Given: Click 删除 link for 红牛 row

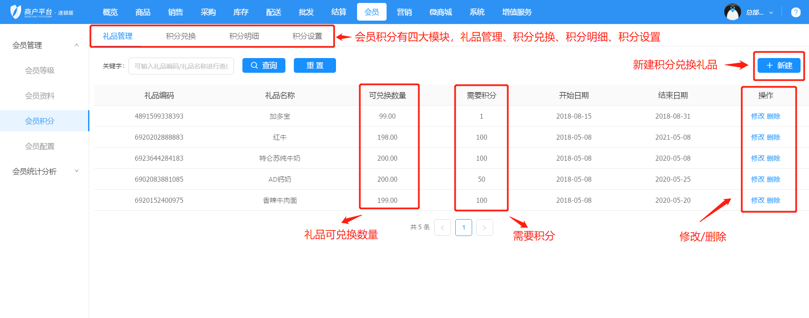Looking at the screenshot, I should [774, 137].
